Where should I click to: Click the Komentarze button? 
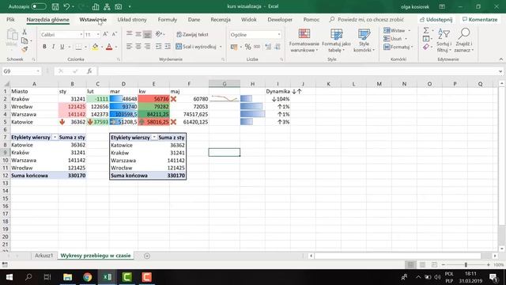pyautogui.click(x=480, y=20)
